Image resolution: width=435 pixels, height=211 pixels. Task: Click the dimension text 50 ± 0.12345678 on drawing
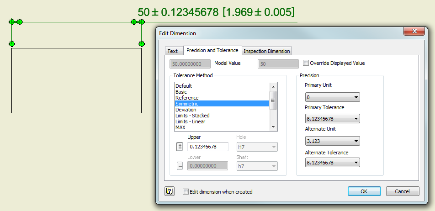click(x=178, y=12)
